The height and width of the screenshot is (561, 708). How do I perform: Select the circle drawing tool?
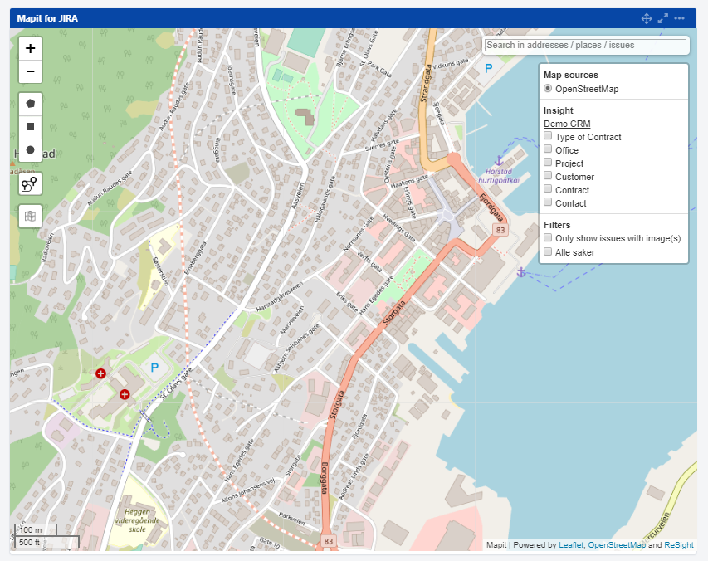click(31, 150)
